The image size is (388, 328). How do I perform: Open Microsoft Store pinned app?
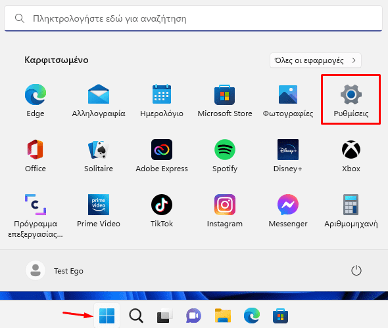tap(225, 100)
